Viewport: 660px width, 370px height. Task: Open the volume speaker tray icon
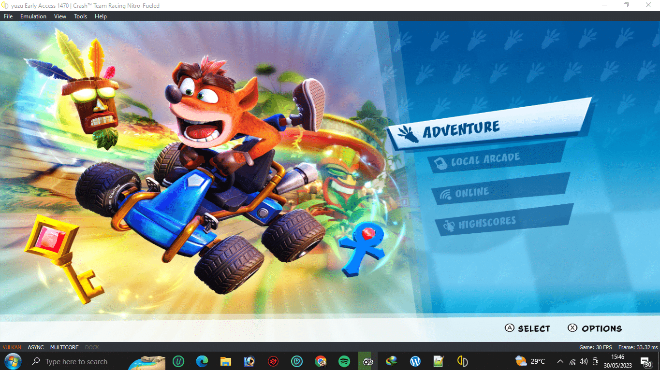pyautogui.click(x=584, y=361)
